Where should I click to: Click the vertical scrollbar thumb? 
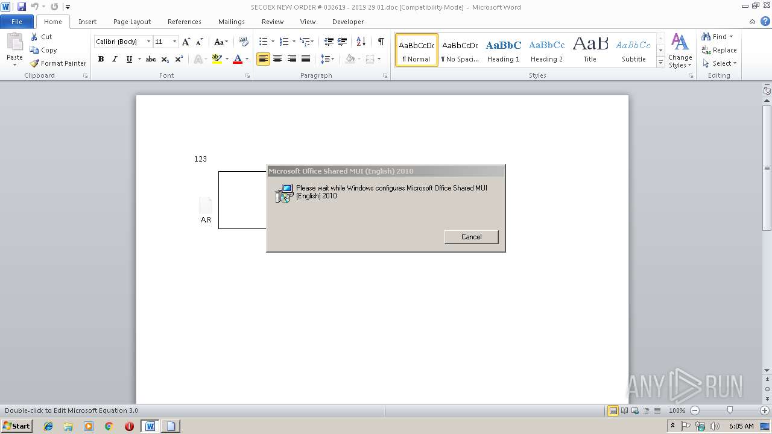[767, 168]
